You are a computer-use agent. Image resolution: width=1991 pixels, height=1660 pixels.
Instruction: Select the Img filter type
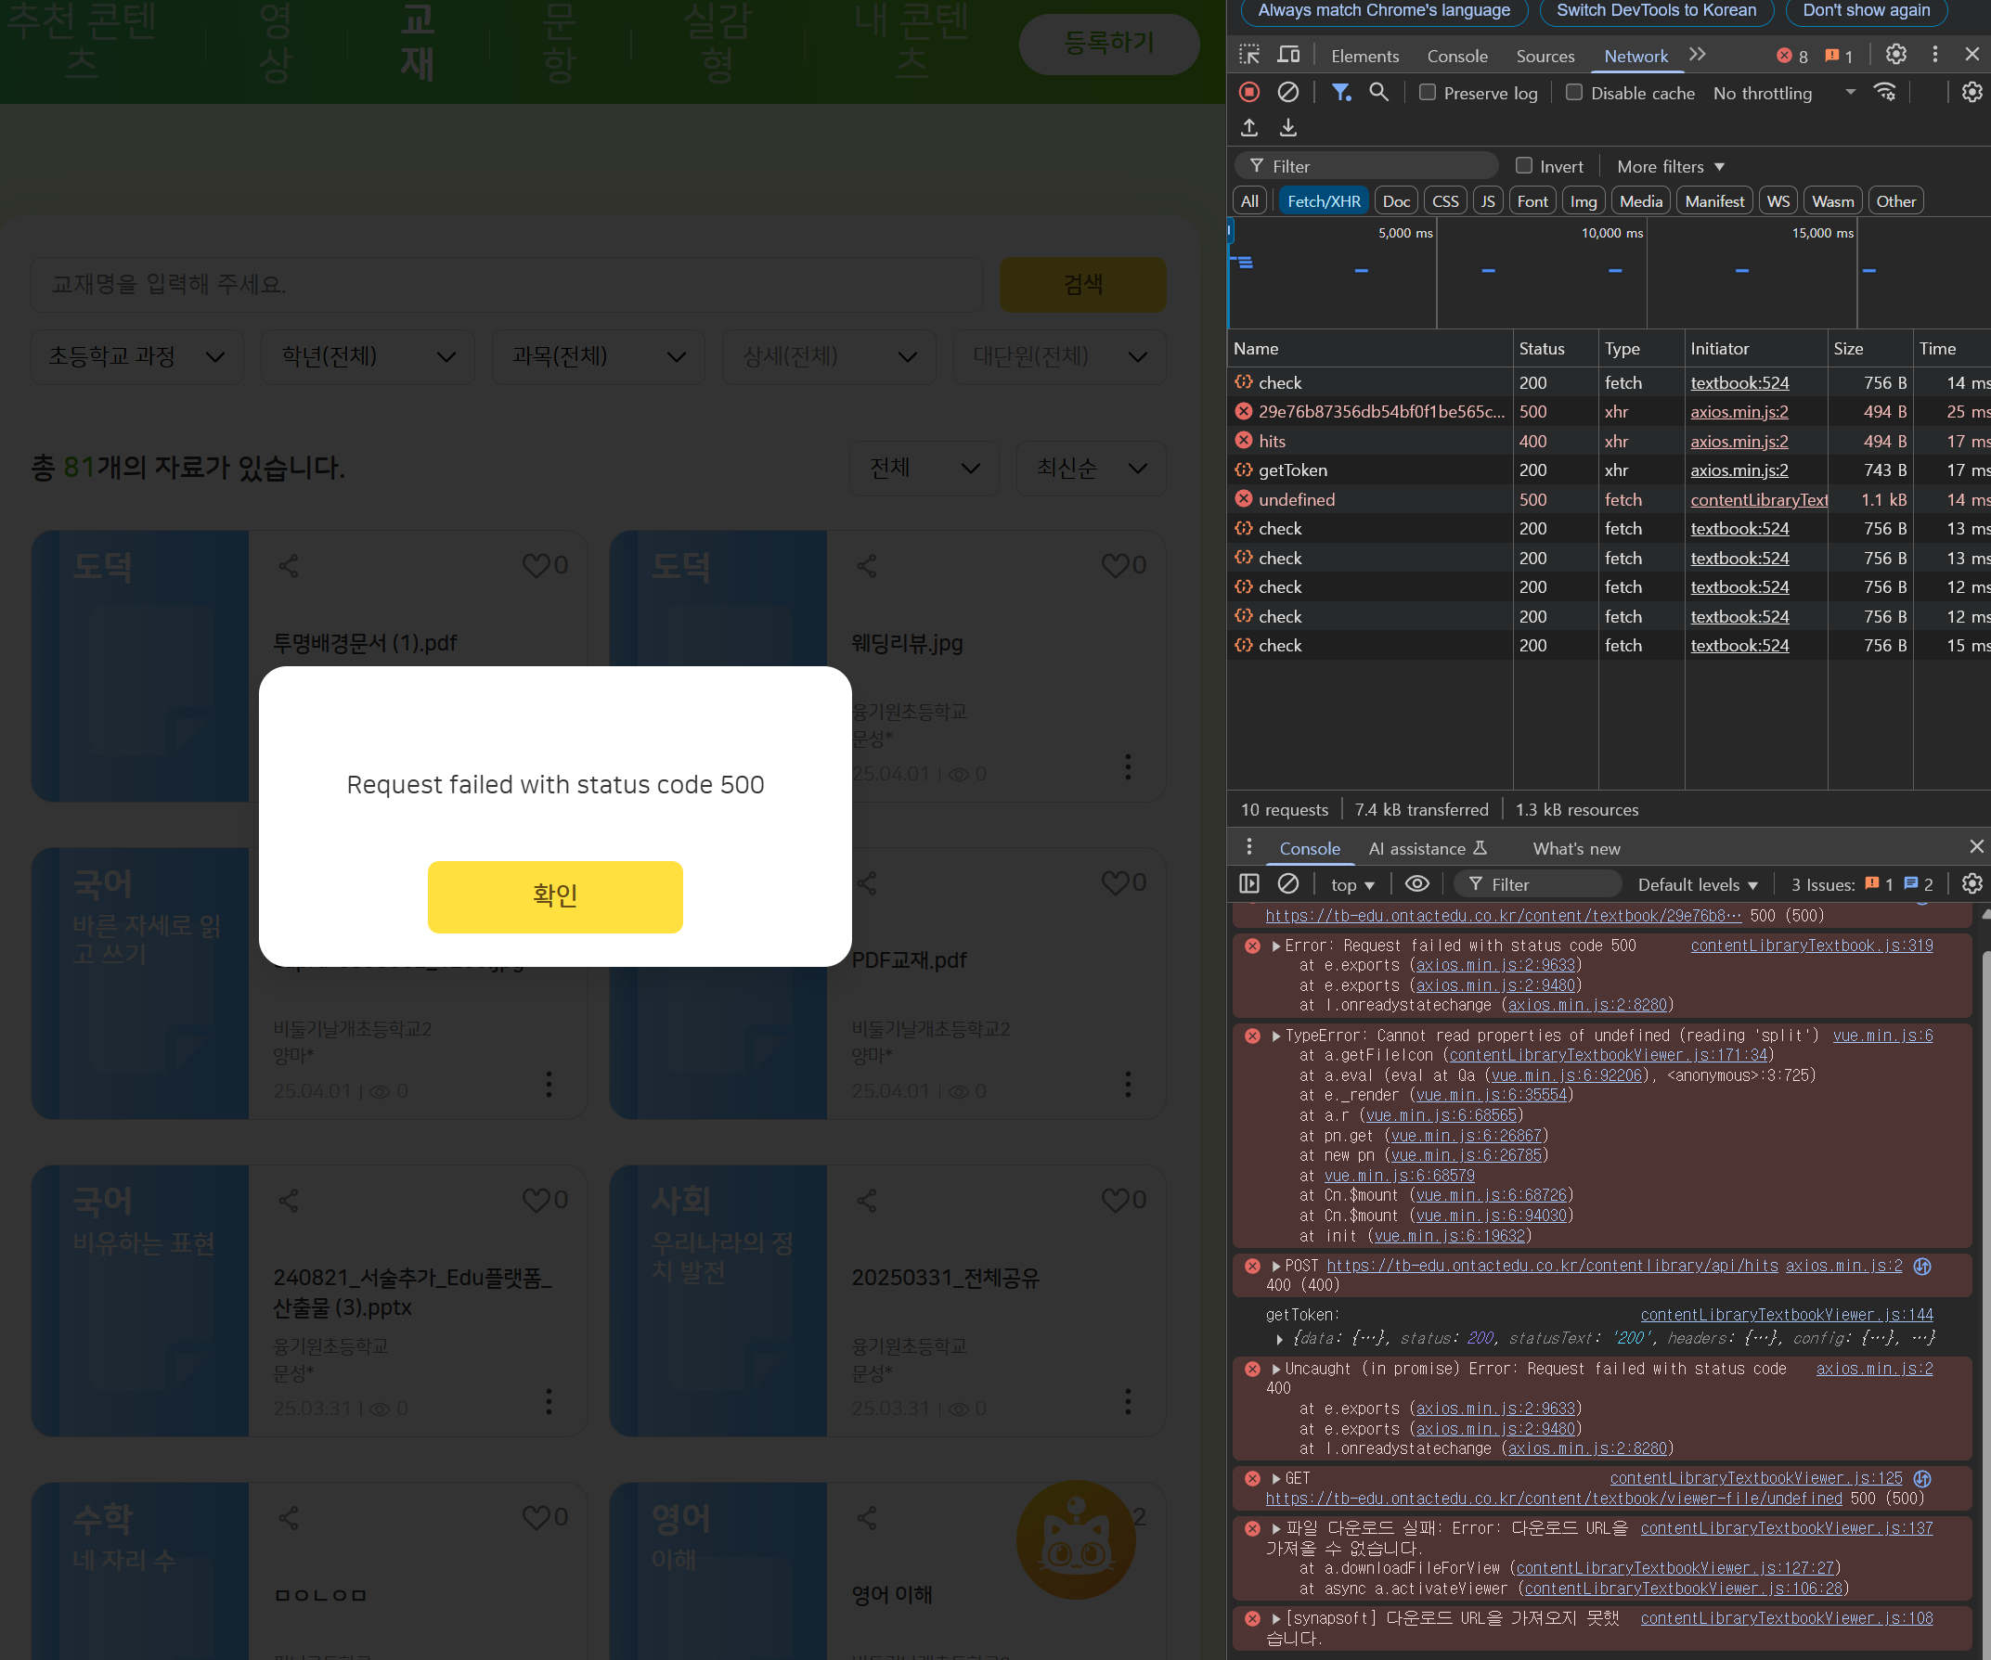coord(1583,201)
